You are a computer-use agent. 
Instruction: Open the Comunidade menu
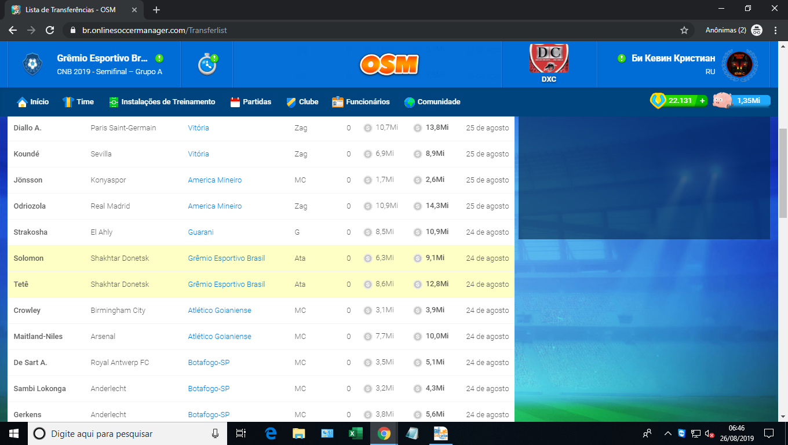click(x=432, y=102)
